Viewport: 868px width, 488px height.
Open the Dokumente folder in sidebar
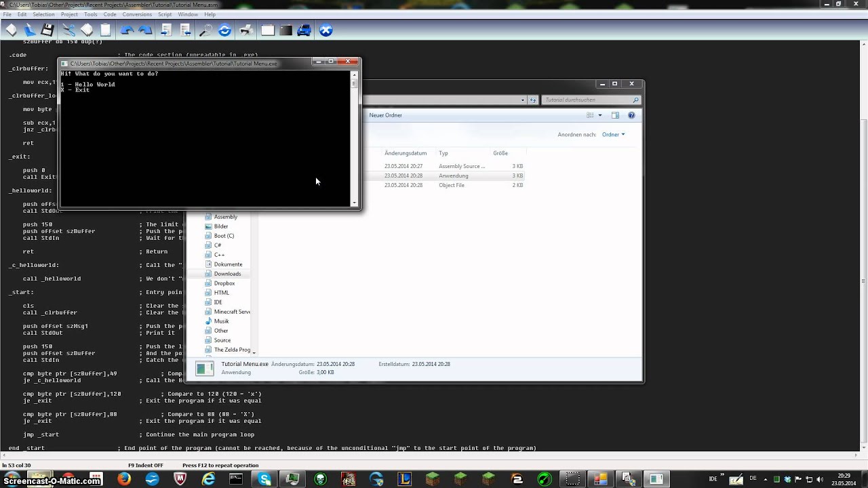pyautogui.click(x=228, y=264)
